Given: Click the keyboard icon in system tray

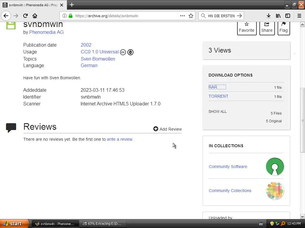Looking at the screenshot, I should 261,224.
